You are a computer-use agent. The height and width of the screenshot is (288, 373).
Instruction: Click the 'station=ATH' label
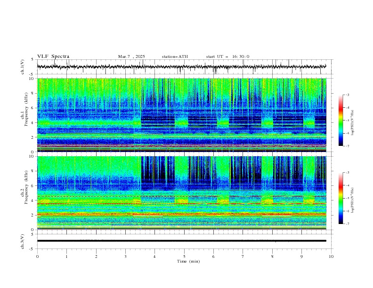(175, 56)
